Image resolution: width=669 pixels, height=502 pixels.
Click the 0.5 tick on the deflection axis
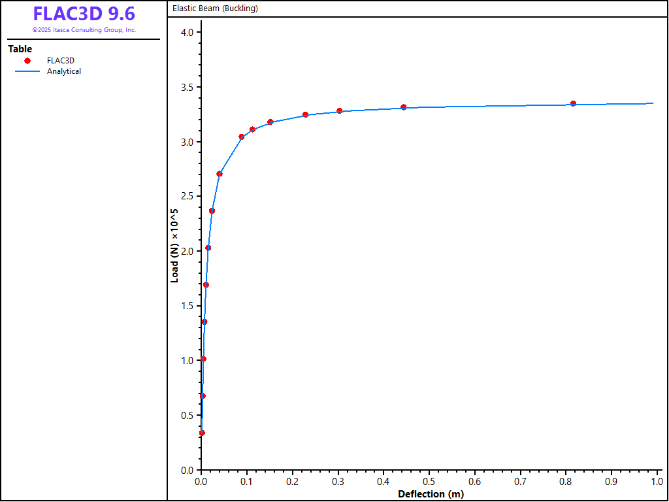pos(429,481)
